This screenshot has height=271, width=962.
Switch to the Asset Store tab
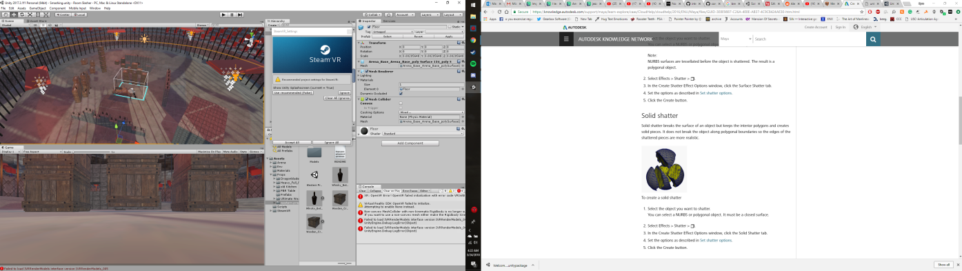click(x=37, y=21)
